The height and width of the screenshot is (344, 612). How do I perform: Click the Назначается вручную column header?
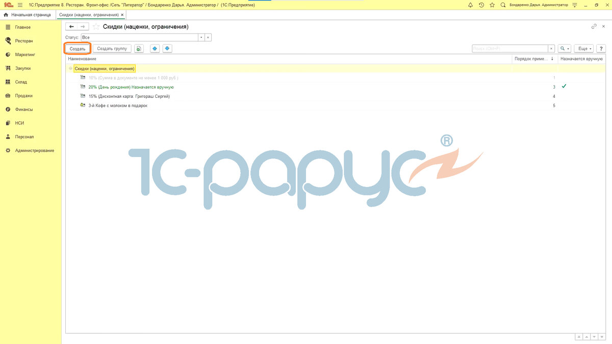pyautogui.click(x=581, y=59)
